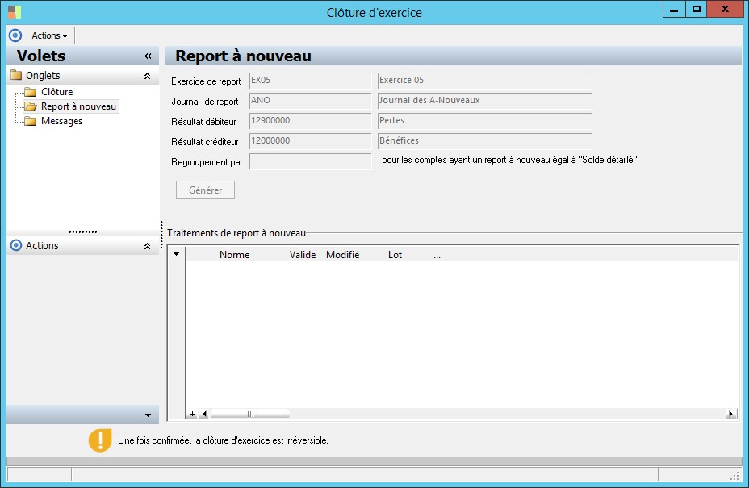The image size is (749, 488).
Task: Click the Actions panel circle icon
Action: [x=16, y=245]
